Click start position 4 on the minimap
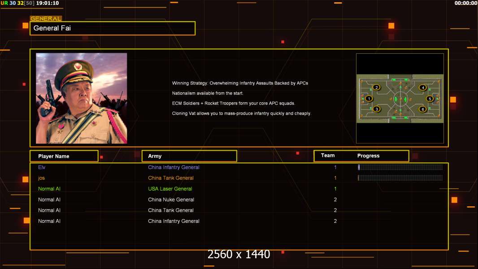The height and width of the screenshot is (269, 478). point(423,87)
